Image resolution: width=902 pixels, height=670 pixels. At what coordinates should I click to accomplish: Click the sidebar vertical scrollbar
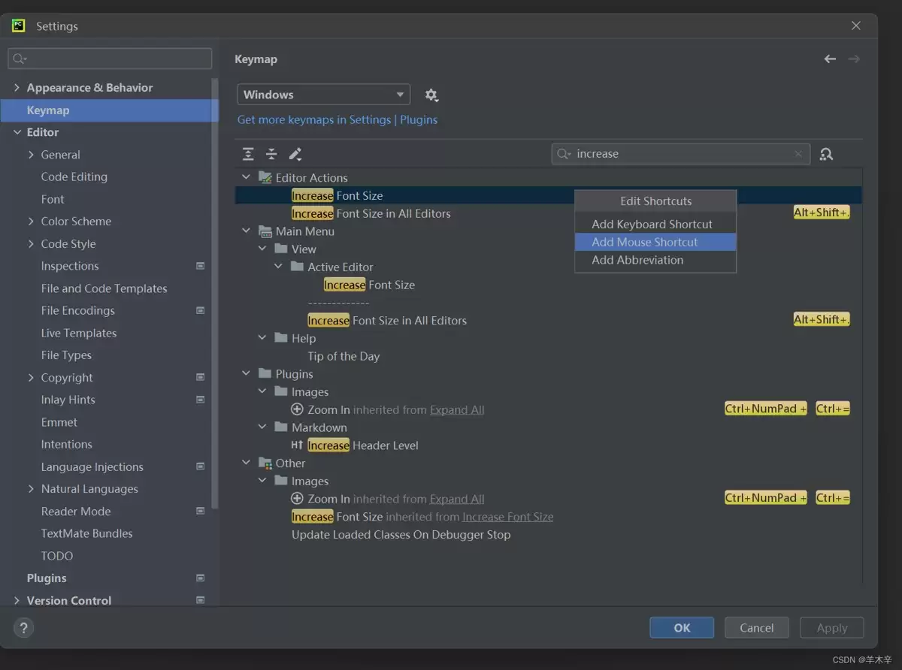tap(215, 293)
